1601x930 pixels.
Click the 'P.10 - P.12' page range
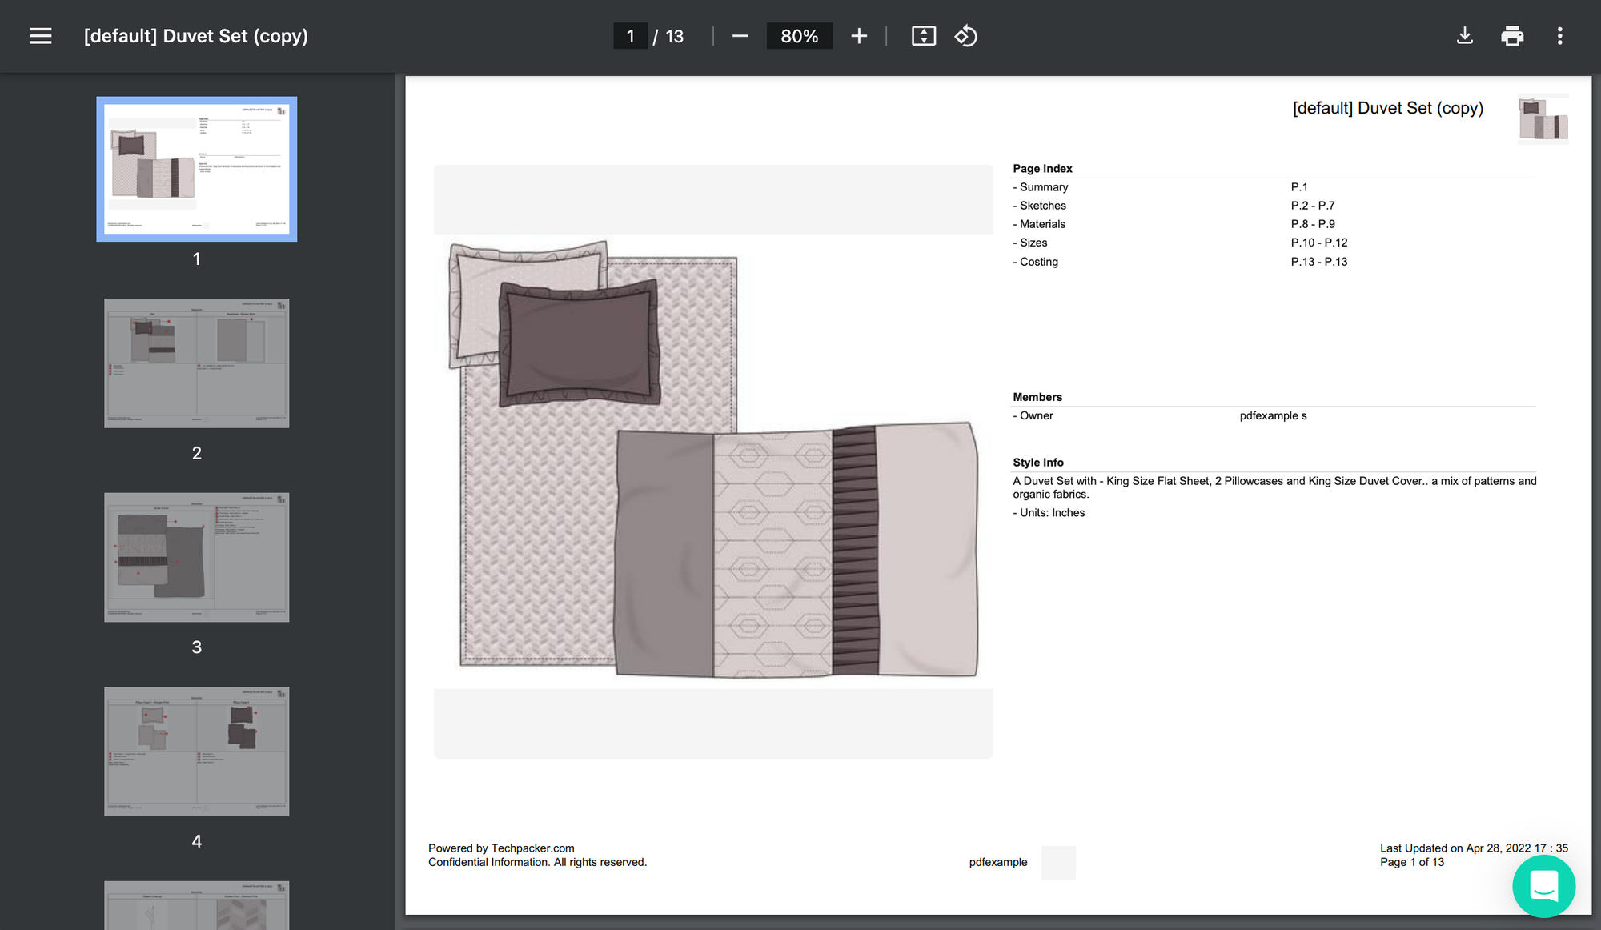tap(1319, 243)
